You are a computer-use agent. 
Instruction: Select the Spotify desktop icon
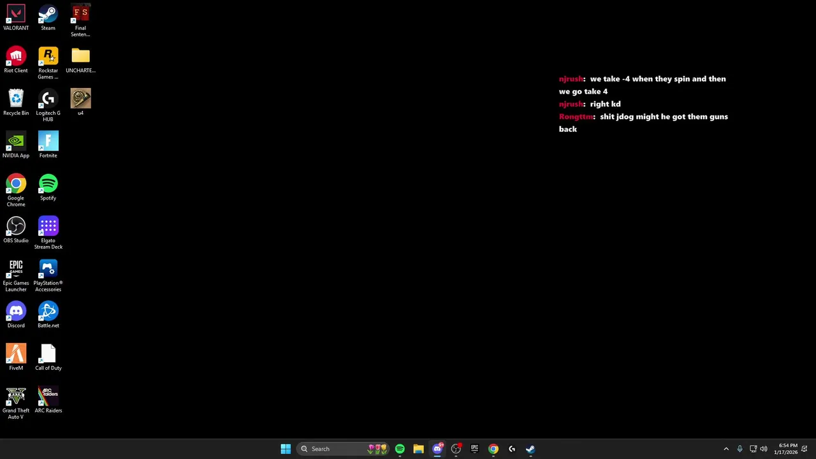pos(48,188)
